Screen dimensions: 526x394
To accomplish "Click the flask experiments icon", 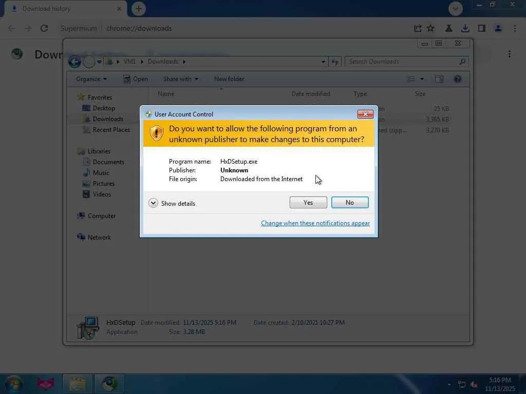I will [x=448, y=29].
